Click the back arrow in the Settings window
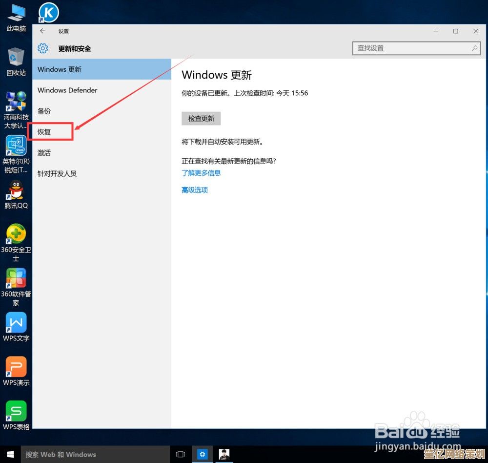This screenshot has height=463, width=488. pyautogui.click(x=42, y=31)
